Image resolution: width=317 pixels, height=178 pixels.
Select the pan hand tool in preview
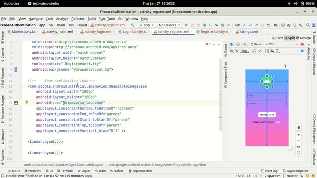(298, 127)
